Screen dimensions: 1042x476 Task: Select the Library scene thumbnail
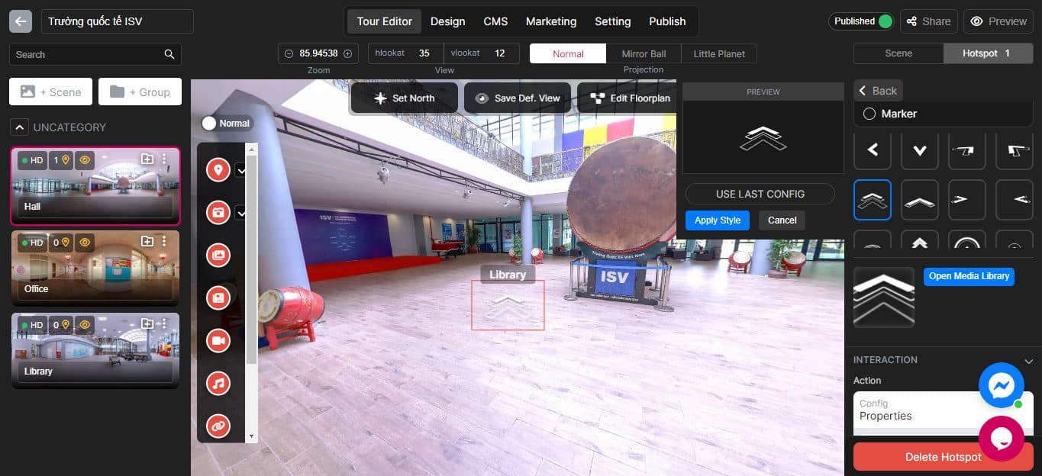click(x=95, y=349)
